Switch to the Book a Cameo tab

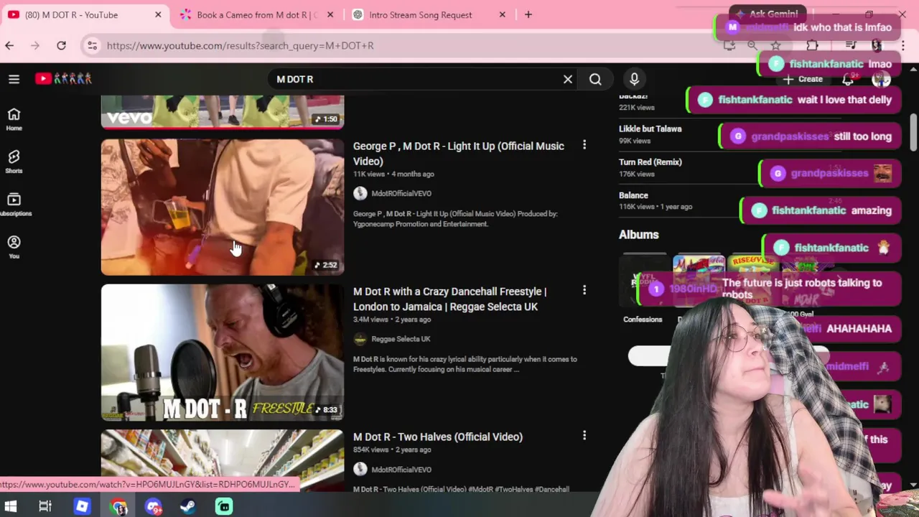click(x=256, y=14)
